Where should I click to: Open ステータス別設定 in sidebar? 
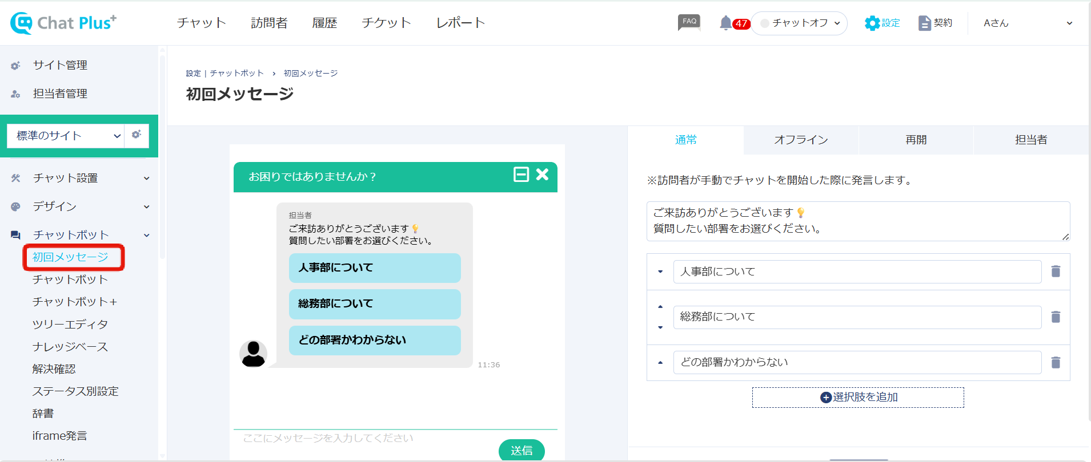click(x=75, y=391)
